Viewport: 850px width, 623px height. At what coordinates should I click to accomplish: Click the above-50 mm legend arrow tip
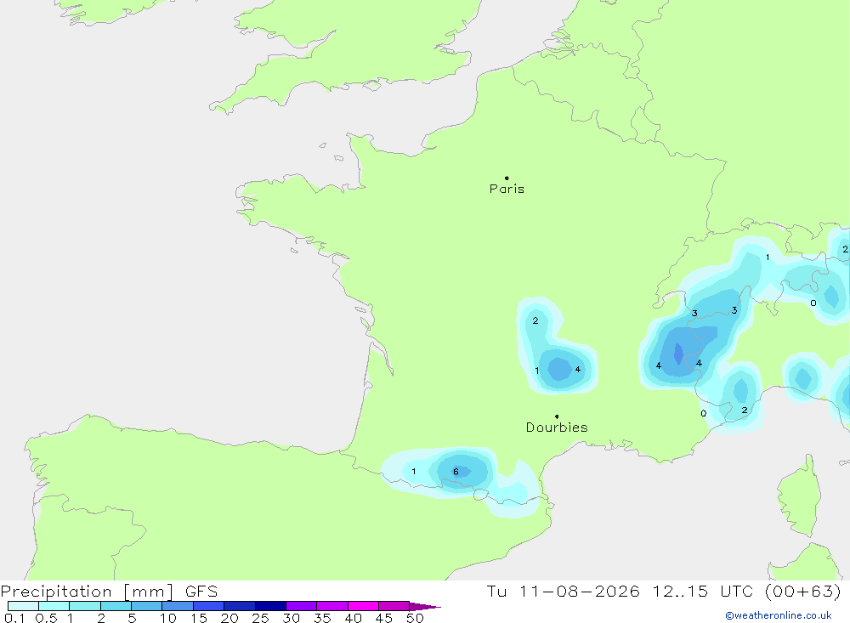pos(425,606)
